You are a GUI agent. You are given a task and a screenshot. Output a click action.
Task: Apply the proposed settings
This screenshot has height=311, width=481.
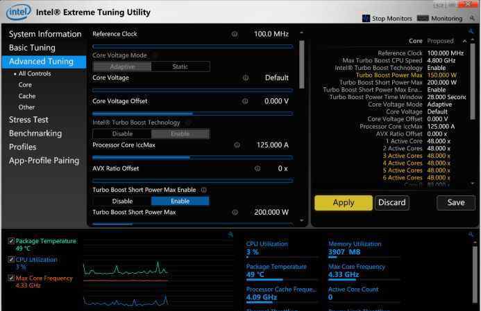[344, 203]
